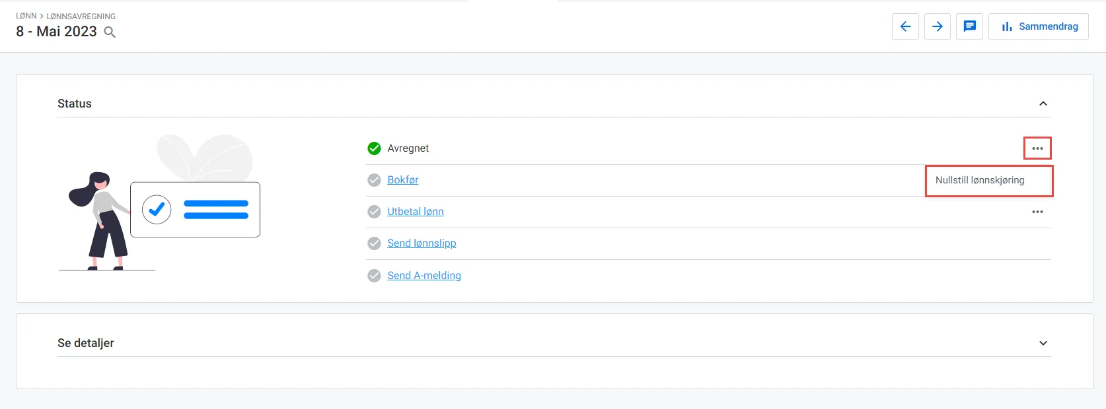Click the Se detaljer heading
The image size is (1106, 409).
[86, 343]
